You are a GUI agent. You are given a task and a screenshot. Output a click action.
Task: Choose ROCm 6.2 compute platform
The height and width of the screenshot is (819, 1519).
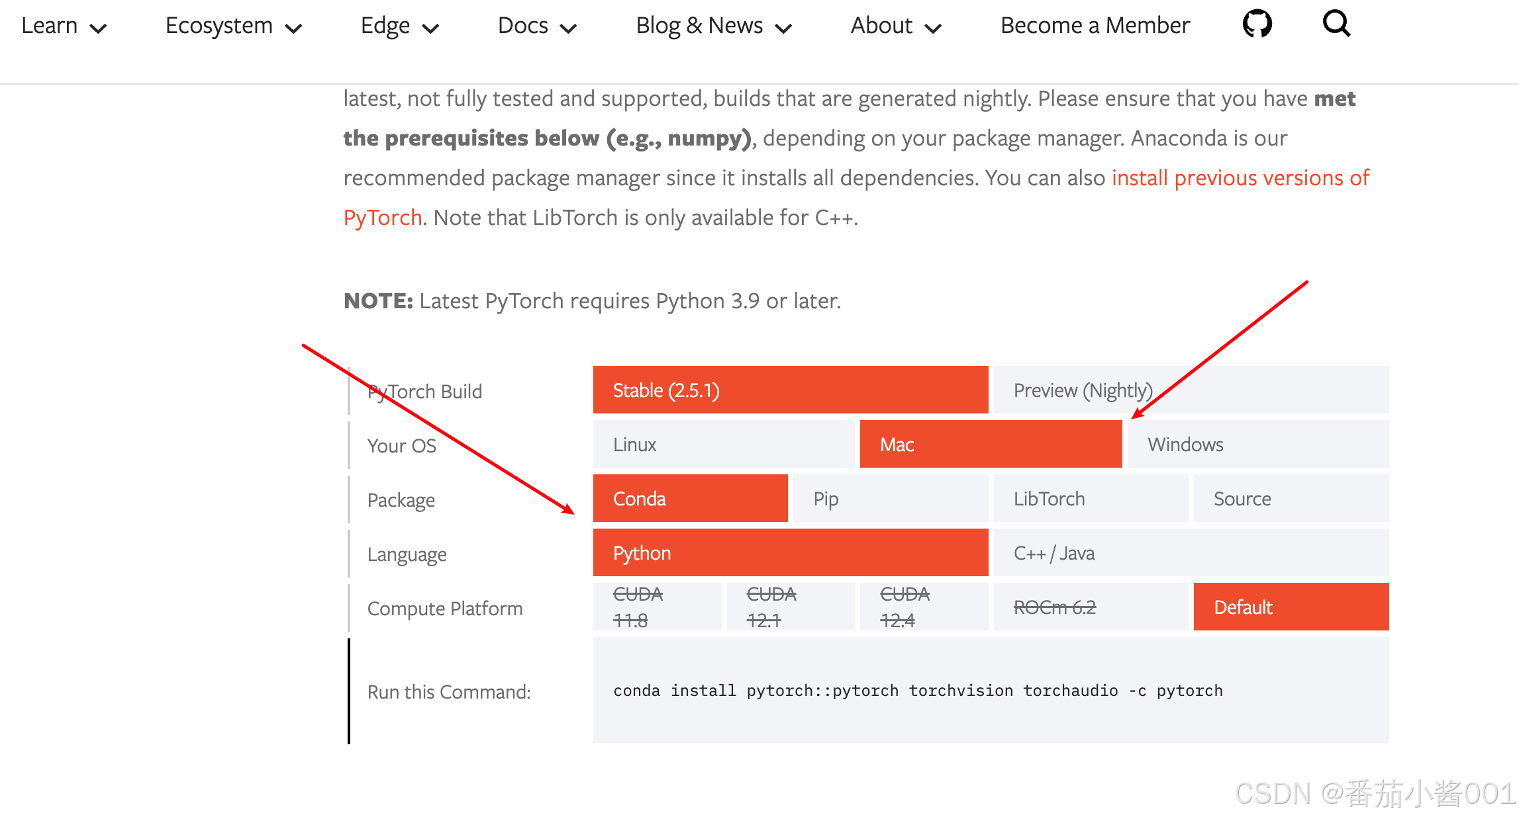pos(1091,607)
